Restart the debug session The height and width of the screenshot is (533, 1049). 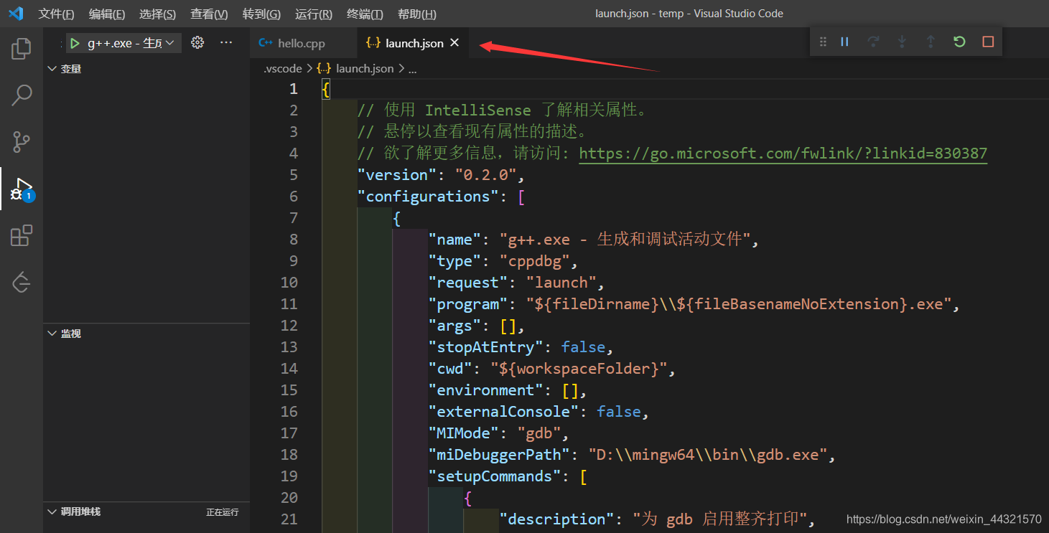pos(959,42)
